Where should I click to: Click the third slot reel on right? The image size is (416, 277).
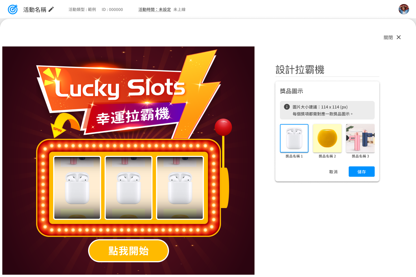pos(180,188)
